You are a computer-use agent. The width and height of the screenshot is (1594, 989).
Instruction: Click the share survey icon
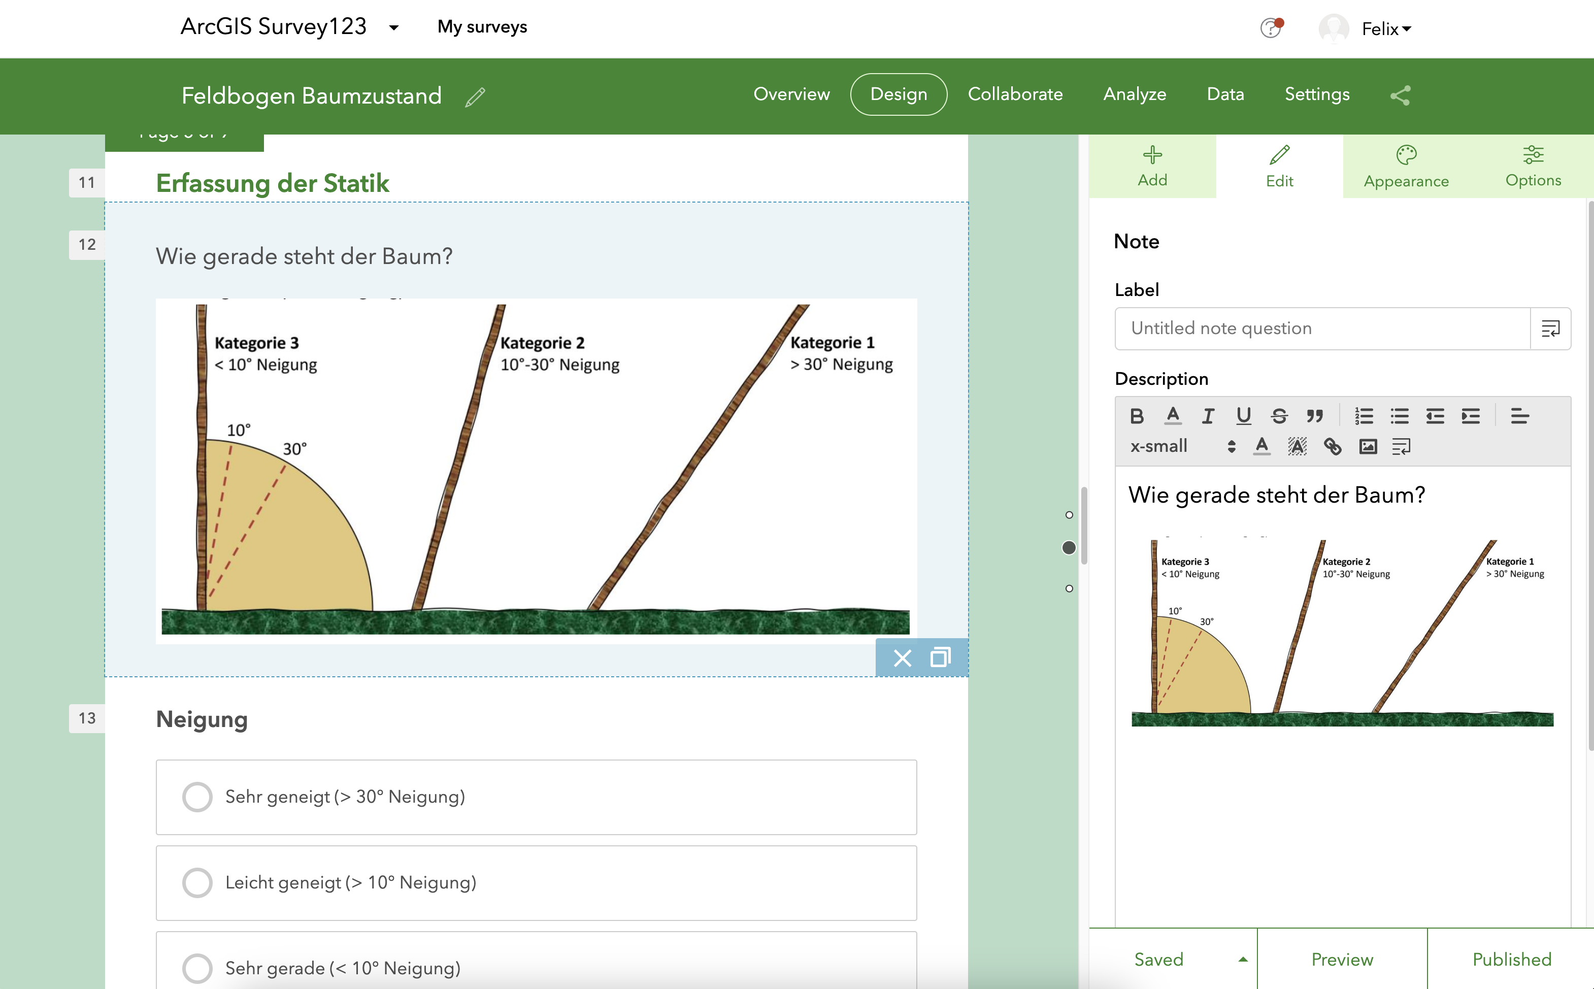(1400, 95)
